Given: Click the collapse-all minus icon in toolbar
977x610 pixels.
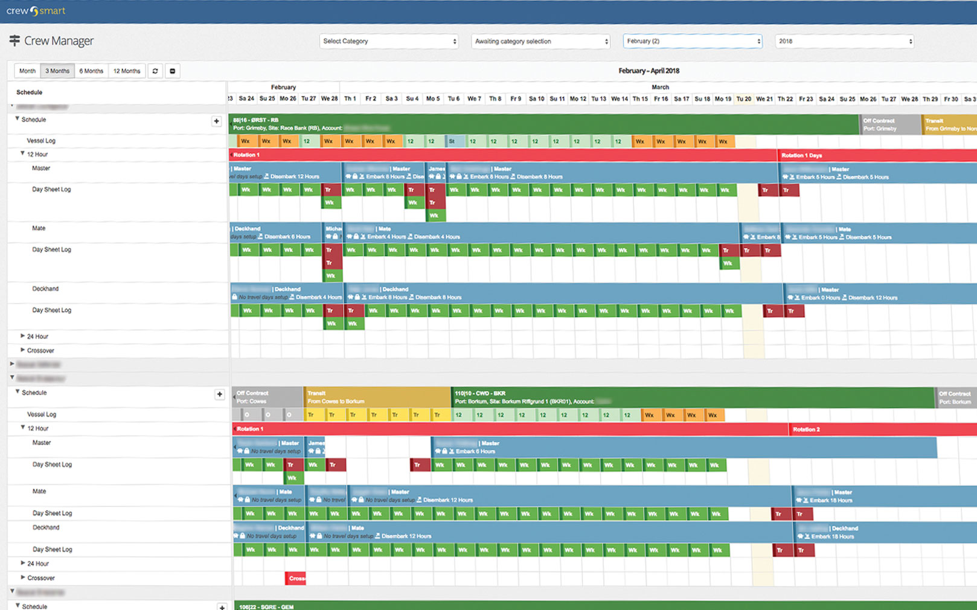Looking at the screenshot, I should tap(173, 71).
